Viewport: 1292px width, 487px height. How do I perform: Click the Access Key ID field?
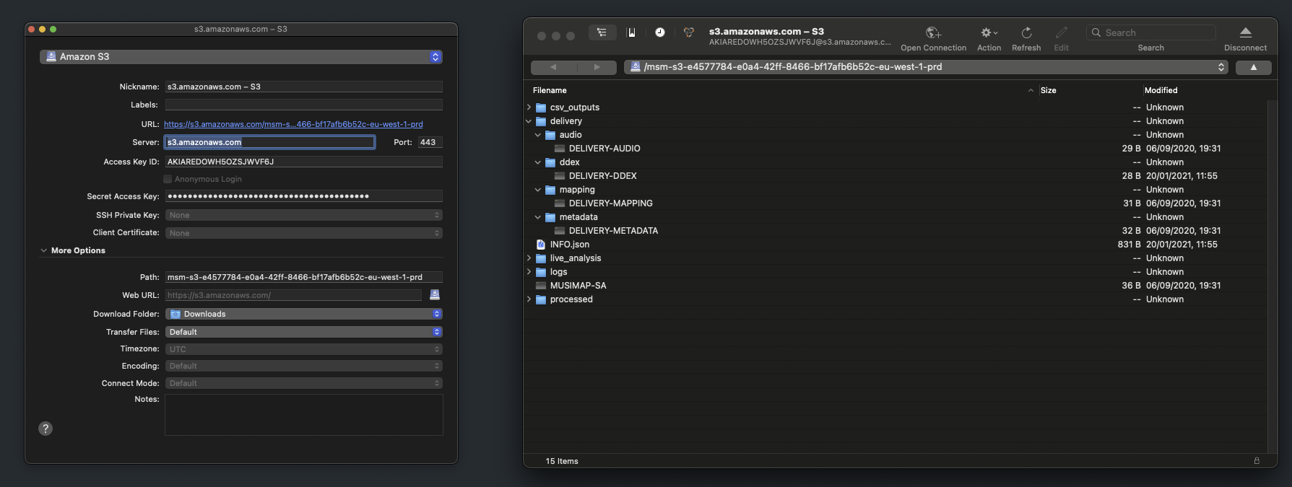tap(304, 162)
